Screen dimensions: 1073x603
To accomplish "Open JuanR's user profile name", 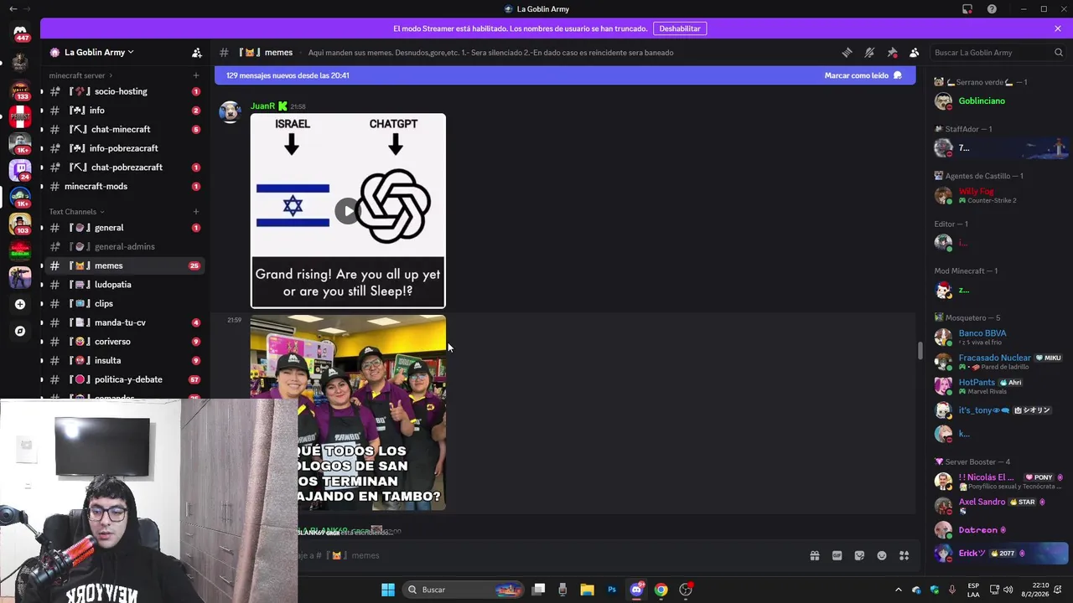I will coord(262,106).
